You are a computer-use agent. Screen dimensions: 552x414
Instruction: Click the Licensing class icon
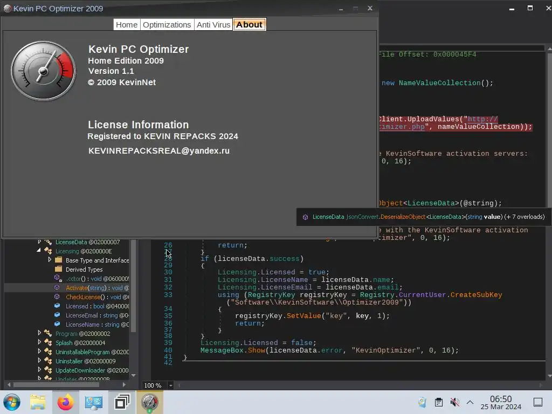tap(48, 251)
